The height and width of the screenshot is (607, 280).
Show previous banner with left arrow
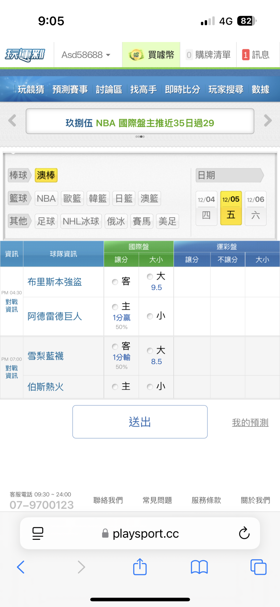[12, 121]
